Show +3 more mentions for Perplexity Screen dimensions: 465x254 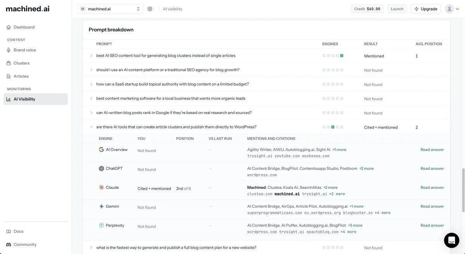355,226
